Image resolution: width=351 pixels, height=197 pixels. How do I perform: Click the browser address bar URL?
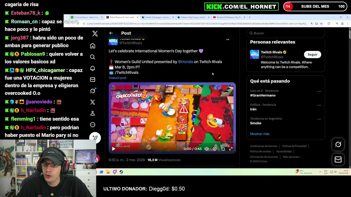pos(197,24)
